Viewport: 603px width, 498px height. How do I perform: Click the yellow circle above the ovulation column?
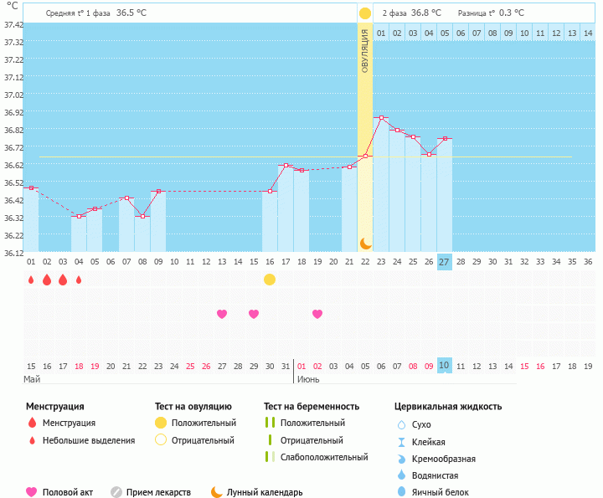tap(365, 13)
